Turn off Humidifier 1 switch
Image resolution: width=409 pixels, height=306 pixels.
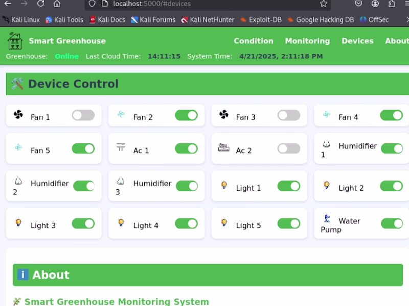392,148
